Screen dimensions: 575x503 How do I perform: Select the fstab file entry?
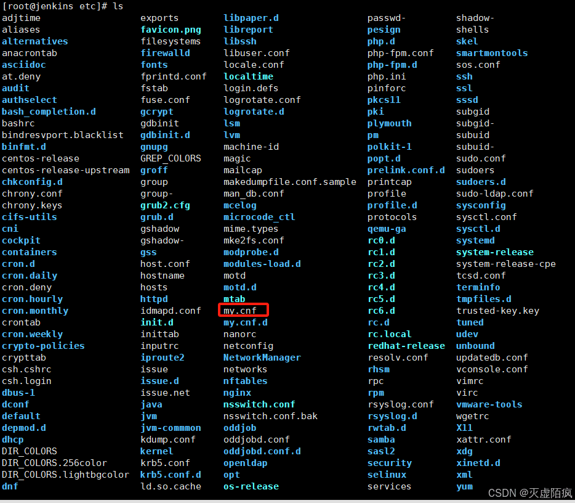coord(154,88)
